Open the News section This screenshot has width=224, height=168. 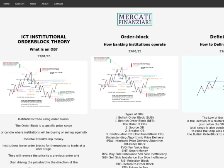click(x=33, y=4)
